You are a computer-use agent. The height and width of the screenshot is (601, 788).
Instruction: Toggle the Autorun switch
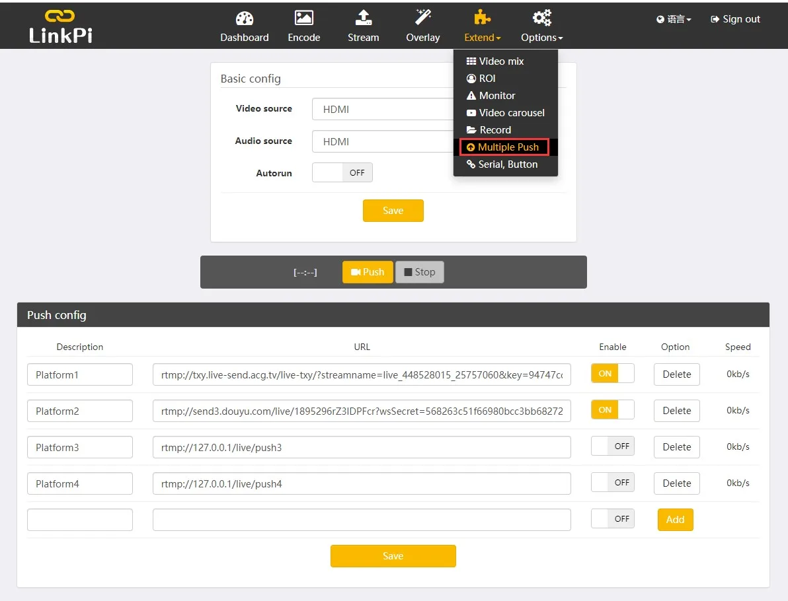[342, 173]
